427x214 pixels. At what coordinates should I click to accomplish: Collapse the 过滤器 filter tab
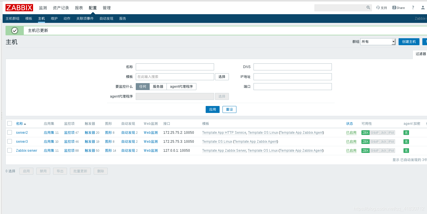421,54
